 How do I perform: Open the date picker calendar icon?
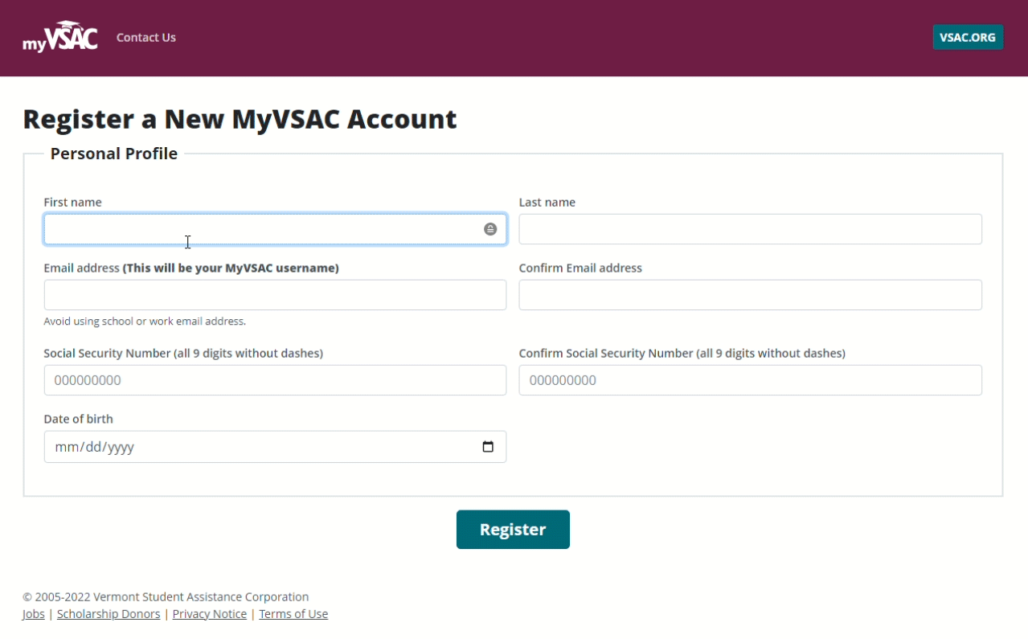[488, 447]
